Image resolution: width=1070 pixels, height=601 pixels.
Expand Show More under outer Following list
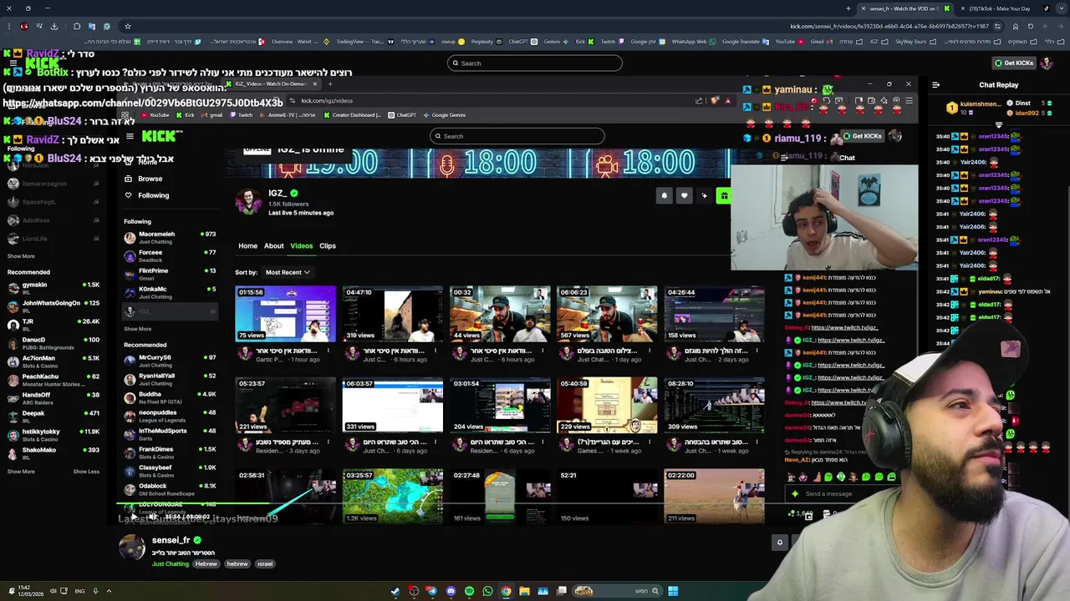[x=21, y=256]
